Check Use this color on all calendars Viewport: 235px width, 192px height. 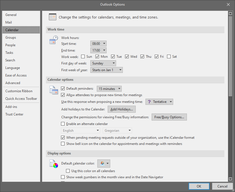click(x=68, y=171)
